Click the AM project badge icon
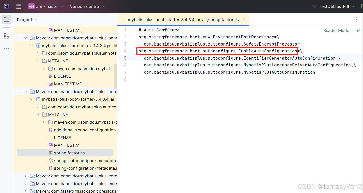Viewport: 363px width, 193px height. click(31, 6)
